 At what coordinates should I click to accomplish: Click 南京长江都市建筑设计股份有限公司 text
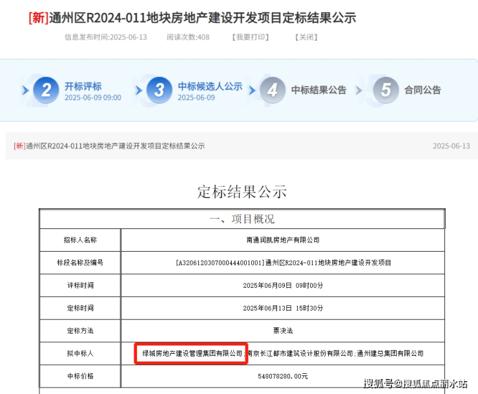click(x=300, y=353)
